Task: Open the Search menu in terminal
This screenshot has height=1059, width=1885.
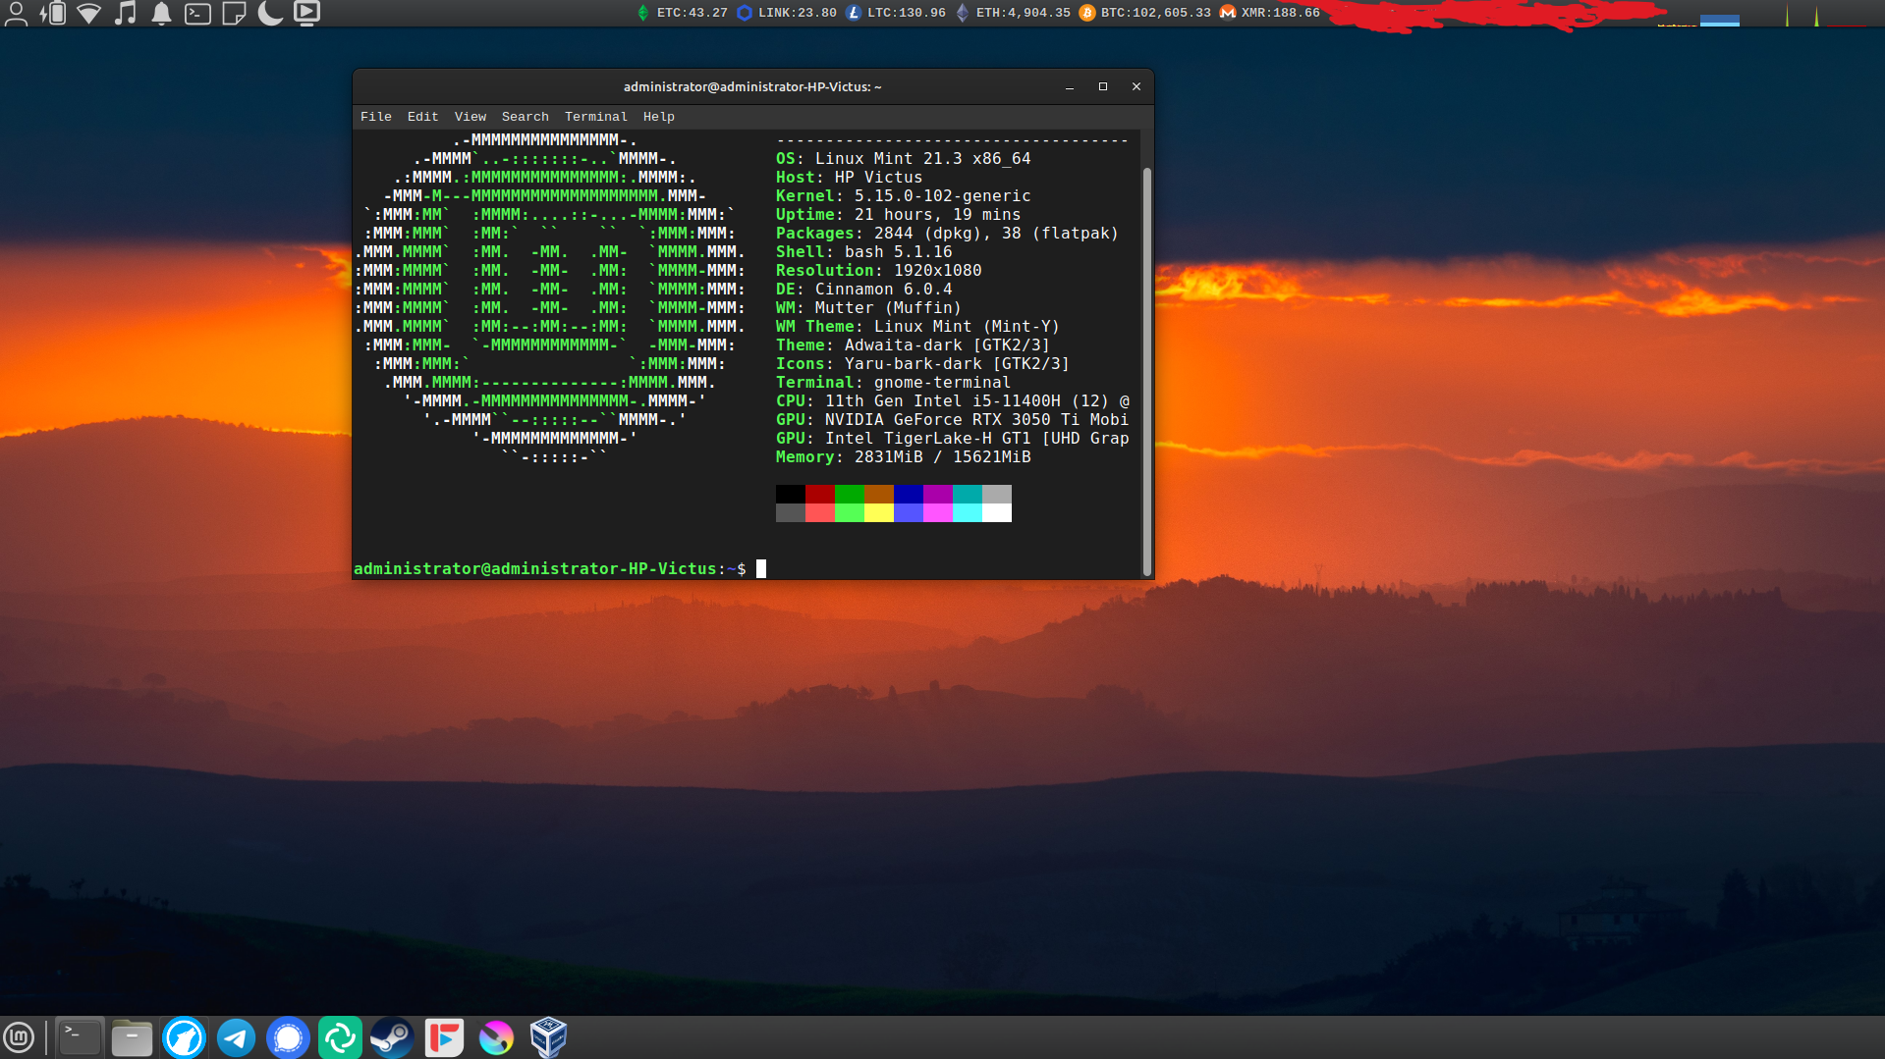Action: (x=525, y=117)
